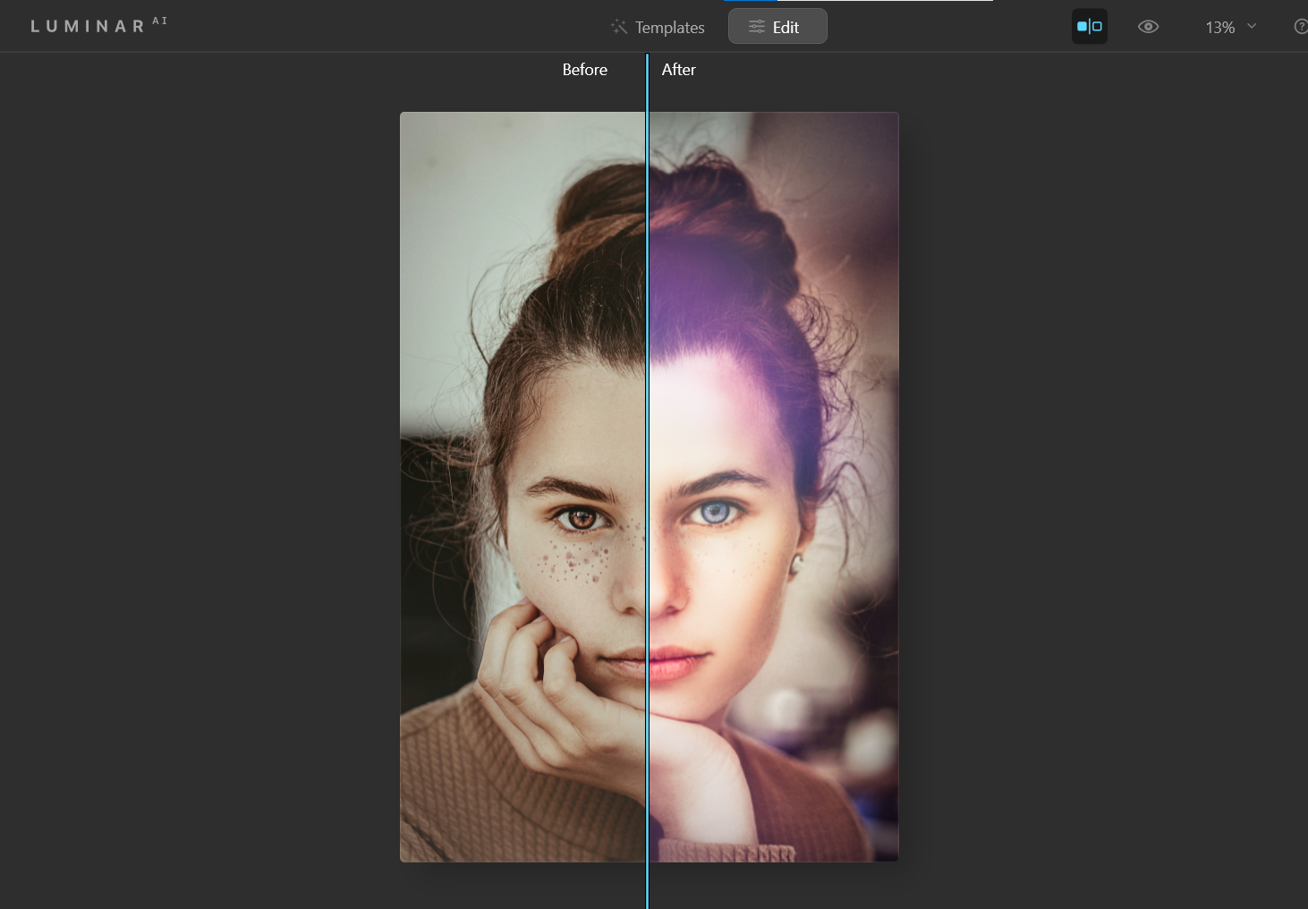Click the adjustment sliders icon on the Edit button
This screenshot has height=909, width=1308.
(x=754, y=27)
